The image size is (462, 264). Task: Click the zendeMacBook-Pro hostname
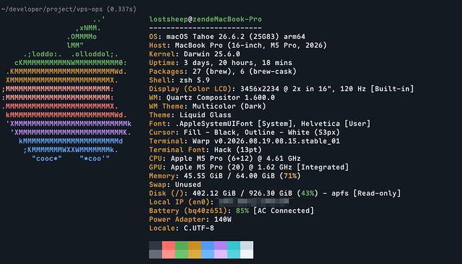[227, 19]
